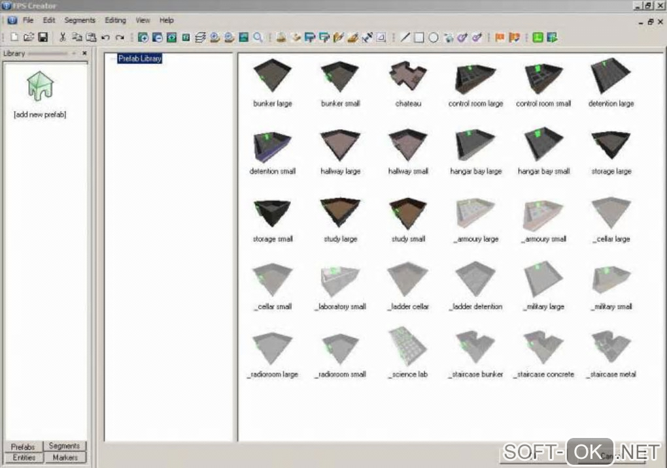This screenshot has width=667, height=468.
Task: Select the line drawing tool
Action: (x=405, y=37)
